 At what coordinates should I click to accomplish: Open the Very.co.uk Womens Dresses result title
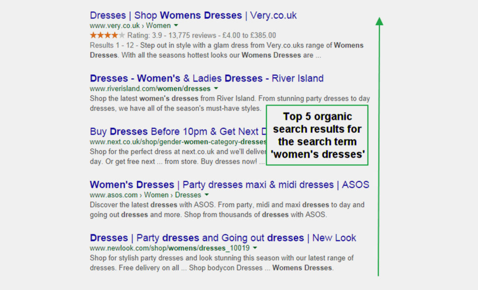(x=193, y=15)
